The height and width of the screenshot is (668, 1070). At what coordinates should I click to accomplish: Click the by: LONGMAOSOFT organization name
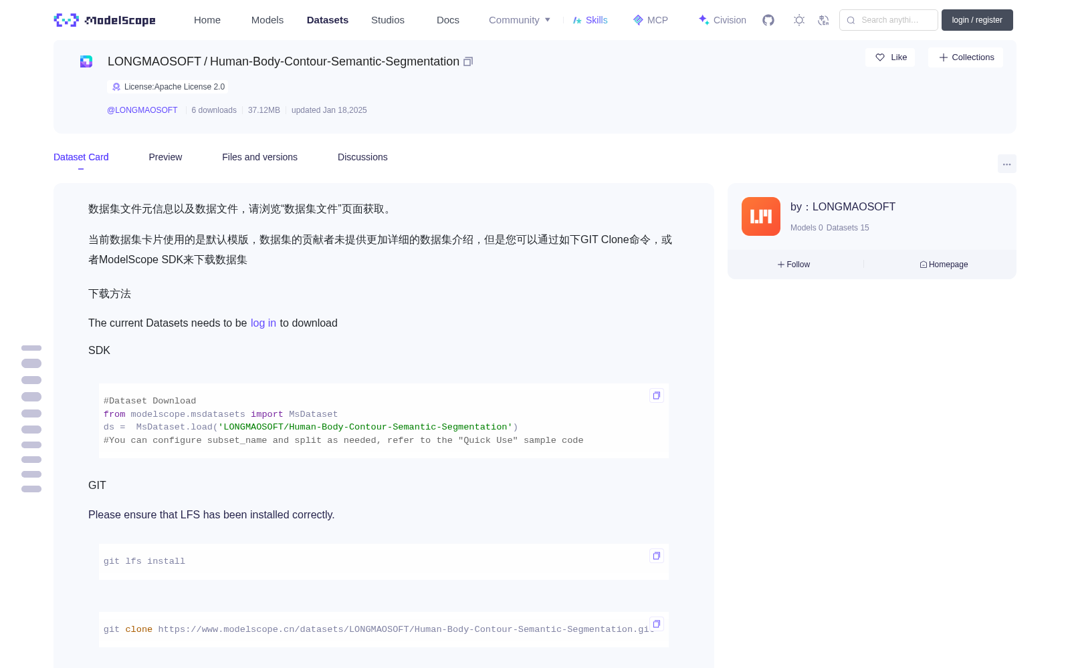pyautogui.click(x=843, y=206)
